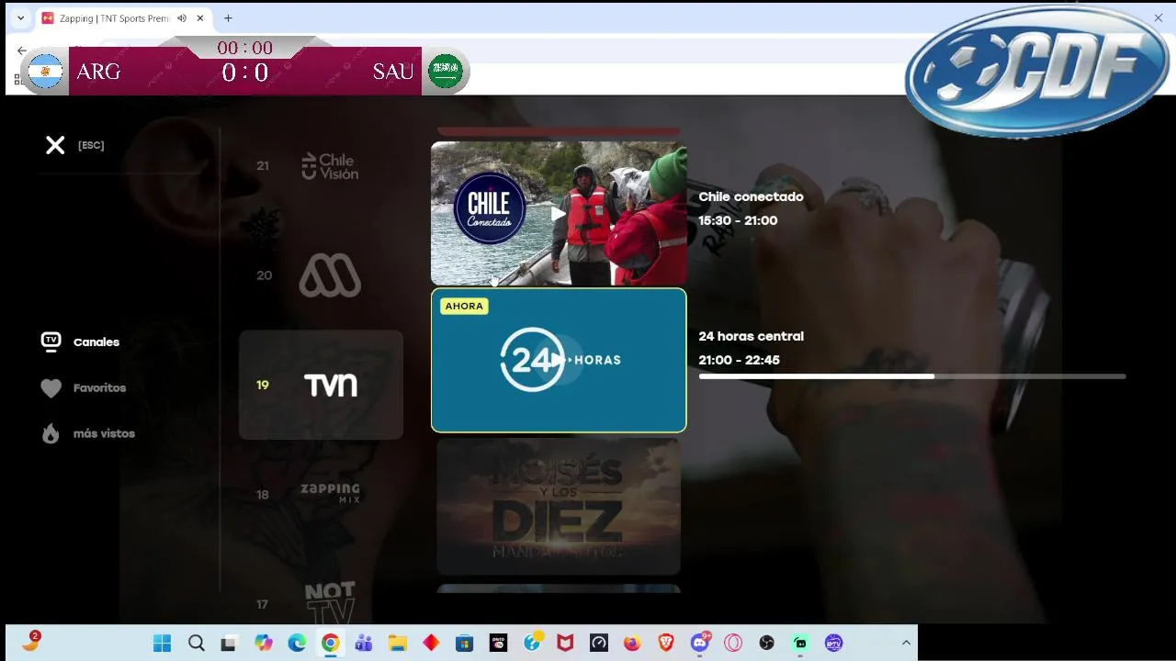Click channel number 21
Viewport: 1176px width, 661px height.
pos(263,166)
